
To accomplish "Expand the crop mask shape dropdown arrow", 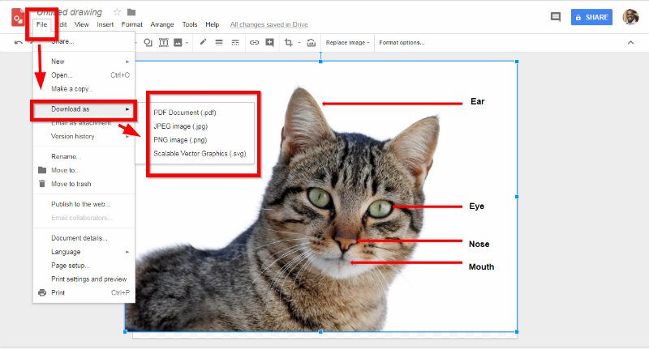I will pyautogui.click(x=299, y=43).
